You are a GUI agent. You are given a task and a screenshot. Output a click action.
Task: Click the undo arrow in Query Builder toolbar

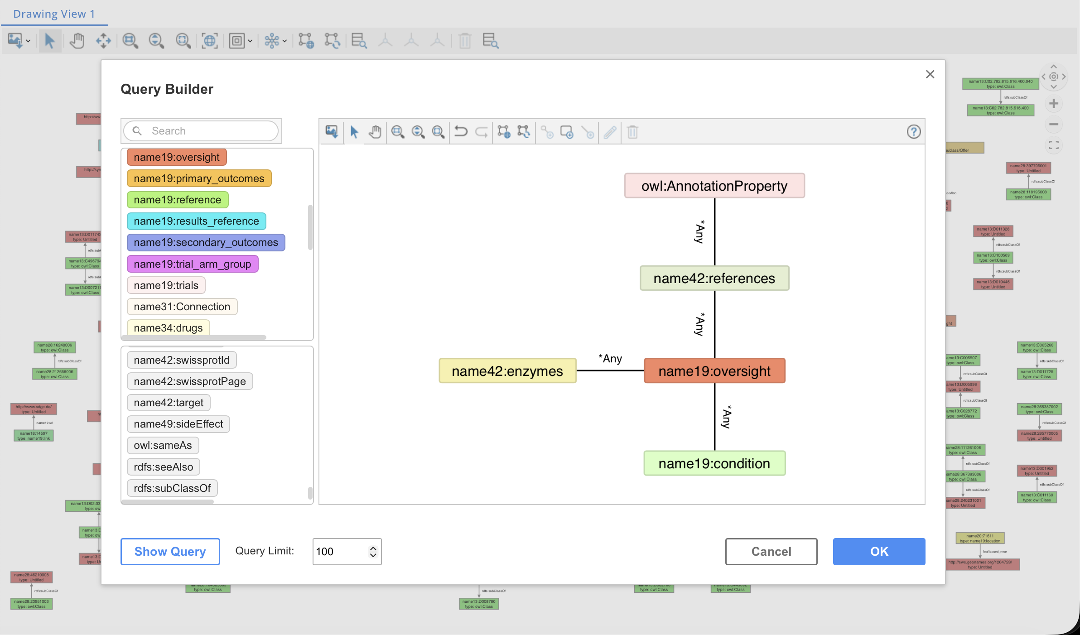[x=461, y=132]
